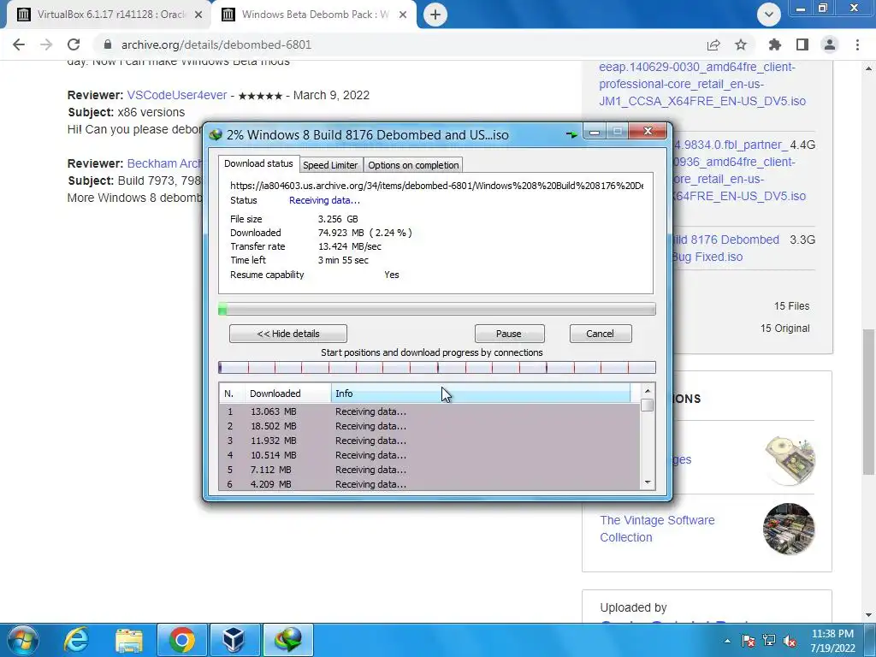
Task: Click the green arrow icon in the IDM title bar
Action: click(571, 134)
